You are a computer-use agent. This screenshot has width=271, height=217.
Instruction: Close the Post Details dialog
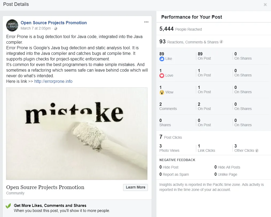pos(265,5)
